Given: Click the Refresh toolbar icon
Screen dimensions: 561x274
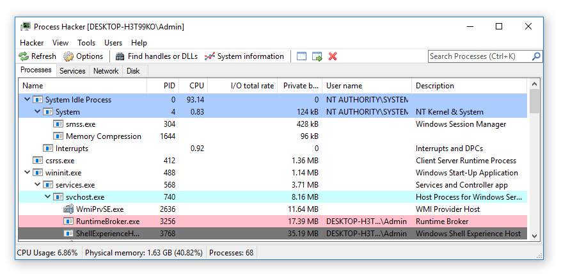Looking at the screenshot, I should pos(24,56).
